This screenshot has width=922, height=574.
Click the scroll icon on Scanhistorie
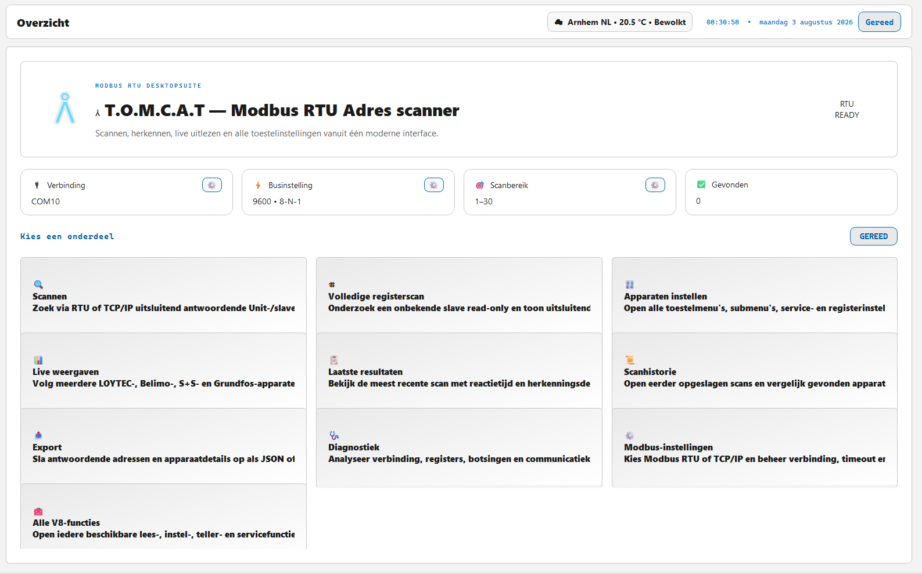point(630,360)
